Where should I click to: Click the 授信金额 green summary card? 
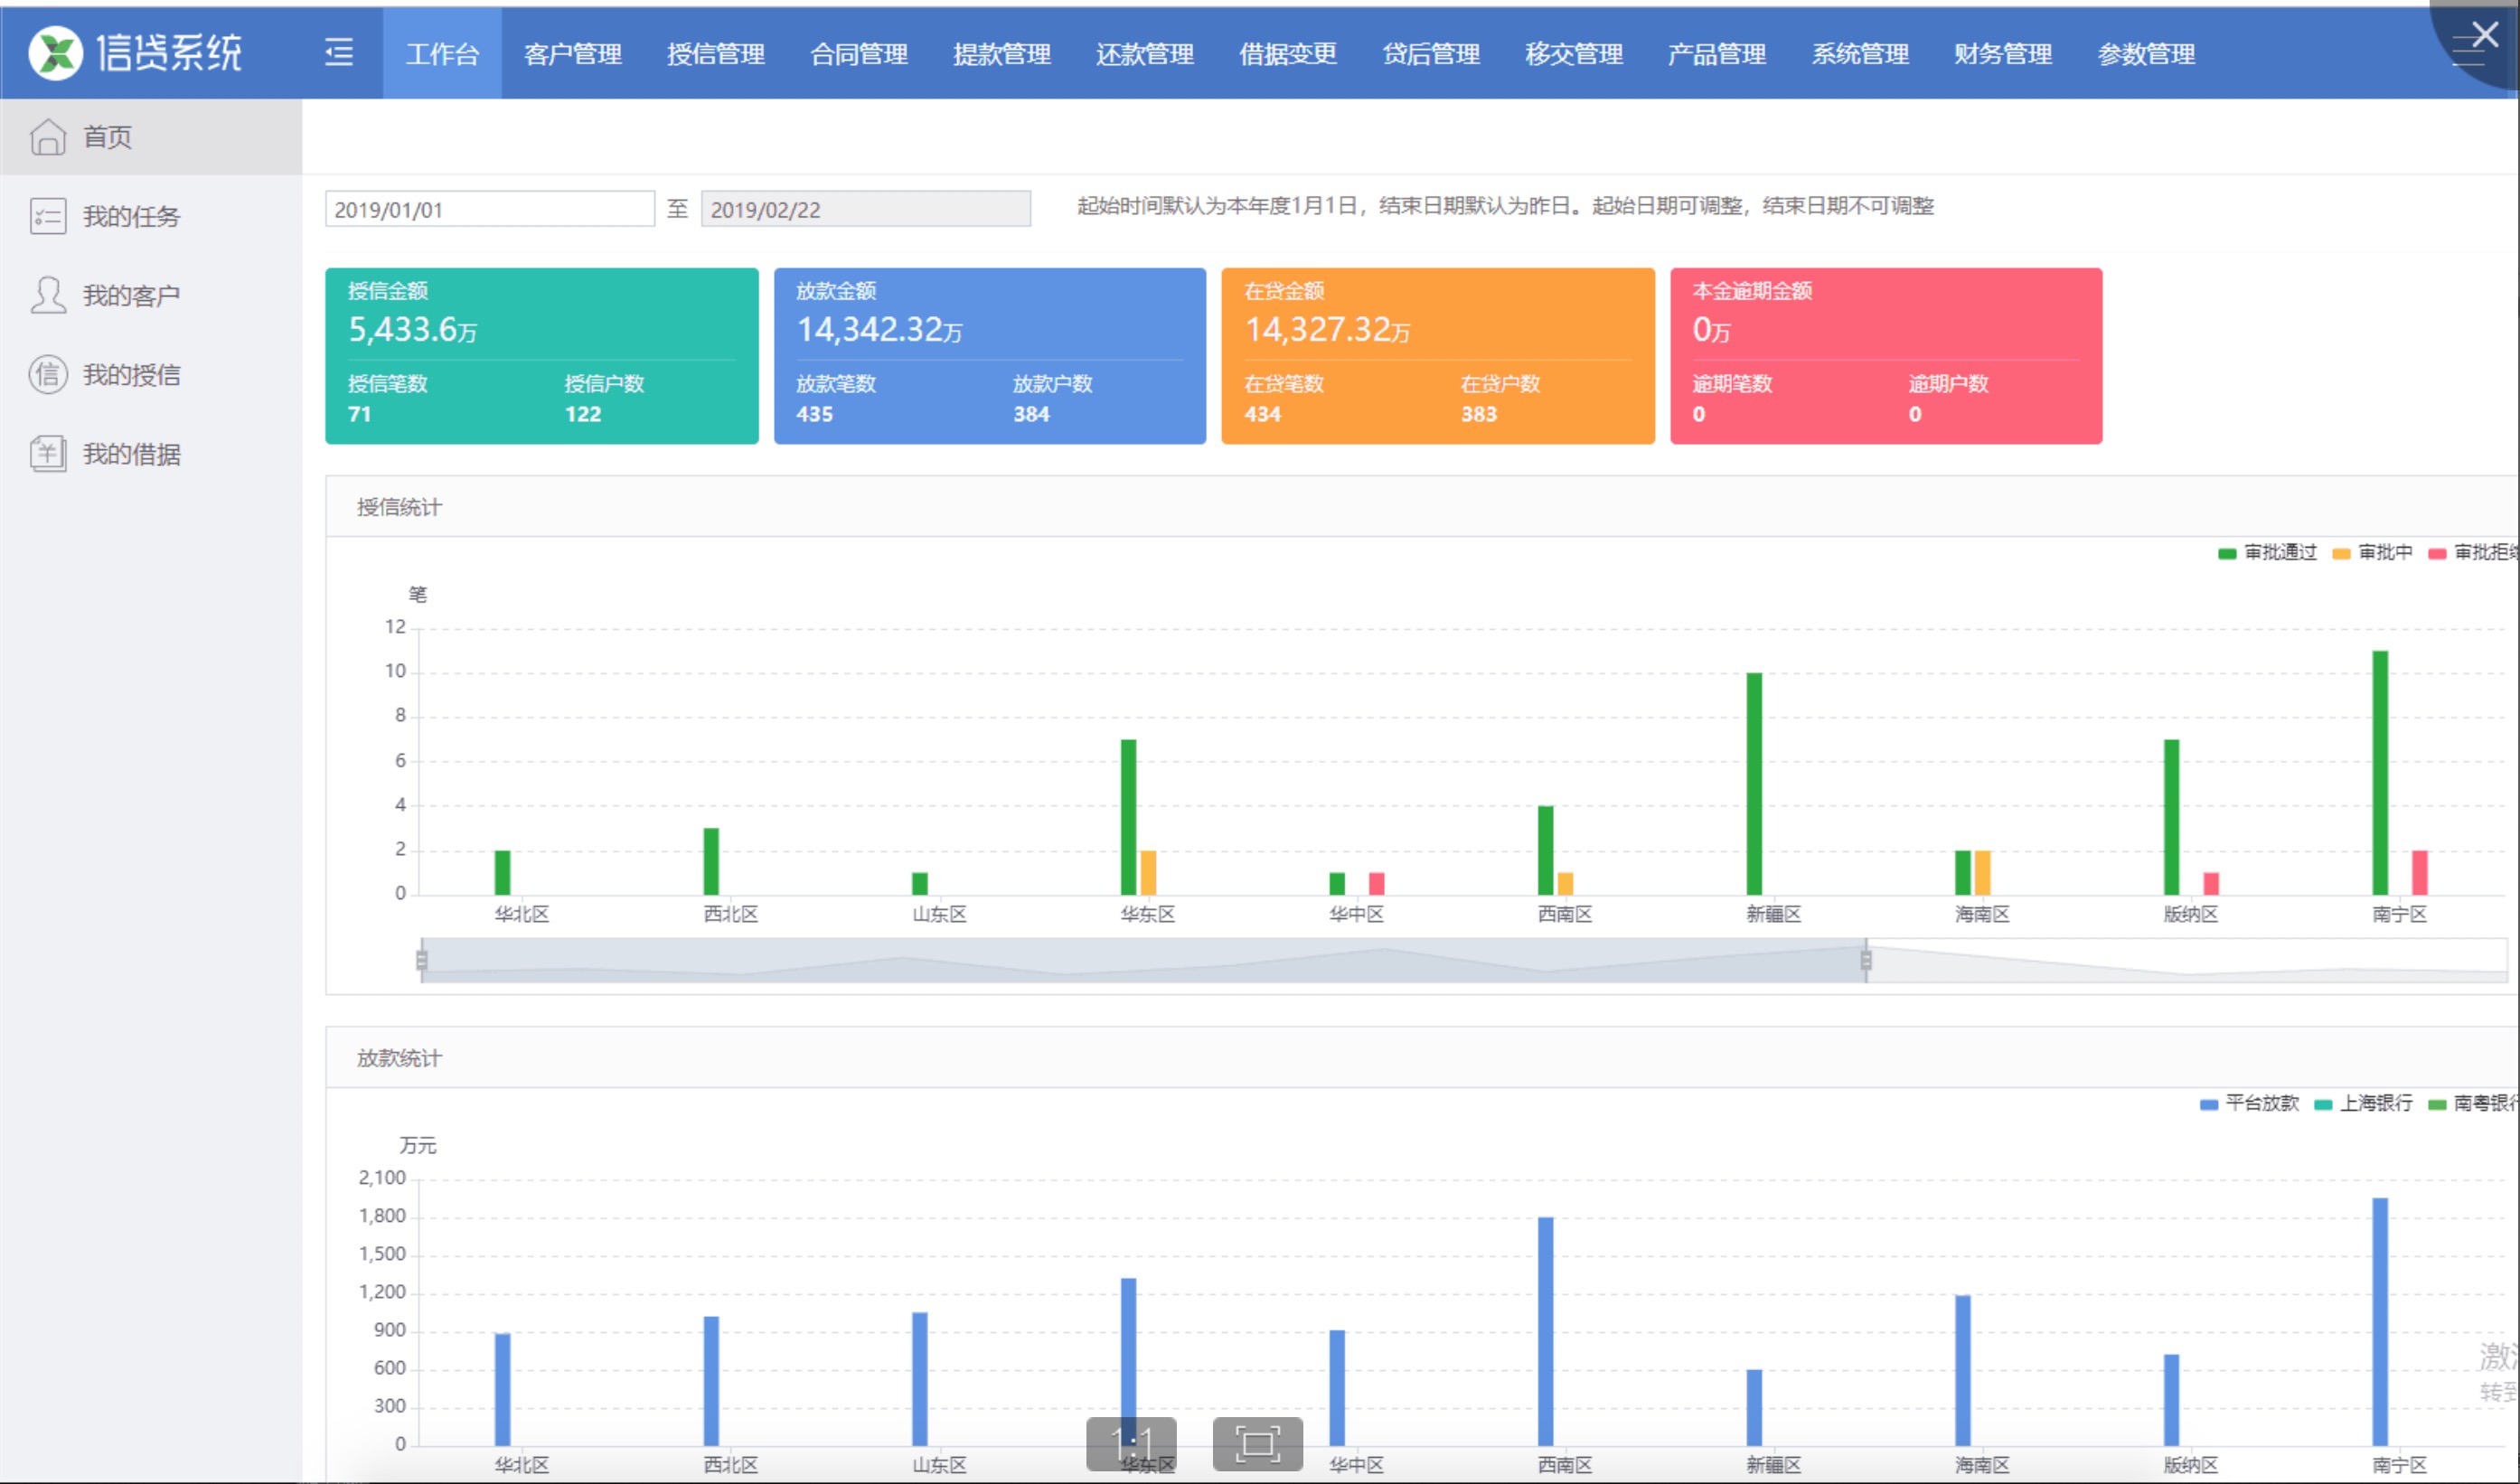tap(542, 356)
